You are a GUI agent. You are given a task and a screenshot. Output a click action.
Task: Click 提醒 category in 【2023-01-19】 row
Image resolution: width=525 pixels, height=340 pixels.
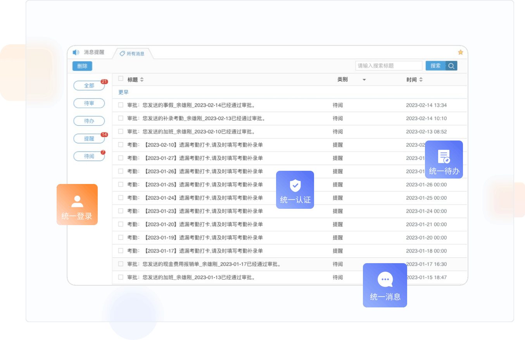(338, 237)
